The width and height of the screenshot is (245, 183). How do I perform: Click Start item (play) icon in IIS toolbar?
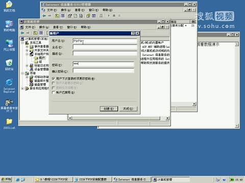(109, 16)
